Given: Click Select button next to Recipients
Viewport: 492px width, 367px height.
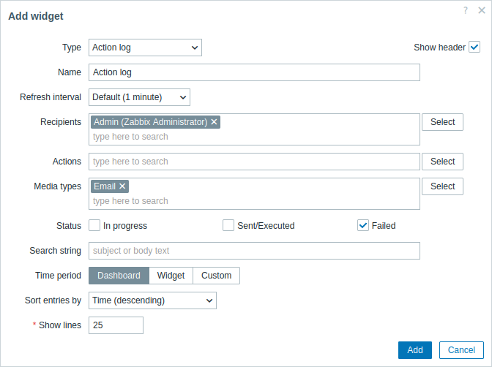Looking at the screenshot, I should click(x=442, y=122).
